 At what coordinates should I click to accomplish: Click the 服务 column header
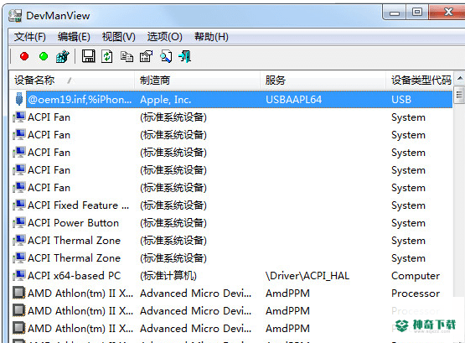[323, 81]
